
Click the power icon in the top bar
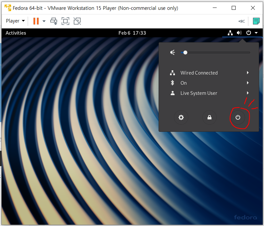tap(249, 33)
